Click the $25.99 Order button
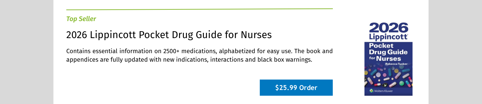The height and width of the screenshot is (104, 482). pos(296,87)
